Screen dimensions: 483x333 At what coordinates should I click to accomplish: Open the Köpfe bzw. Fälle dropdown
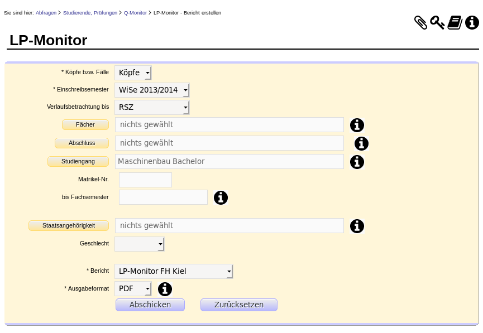tap(133, 73)
